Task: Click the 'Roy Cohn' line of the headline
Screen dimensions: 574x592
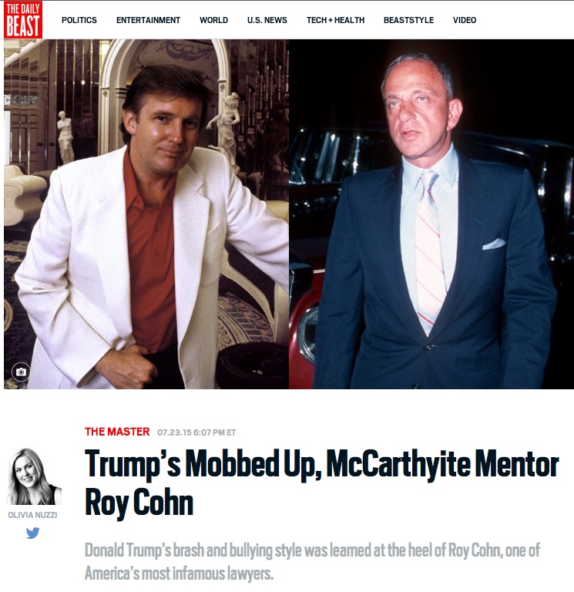Action: pyautogui.click(x=139, y=502)
